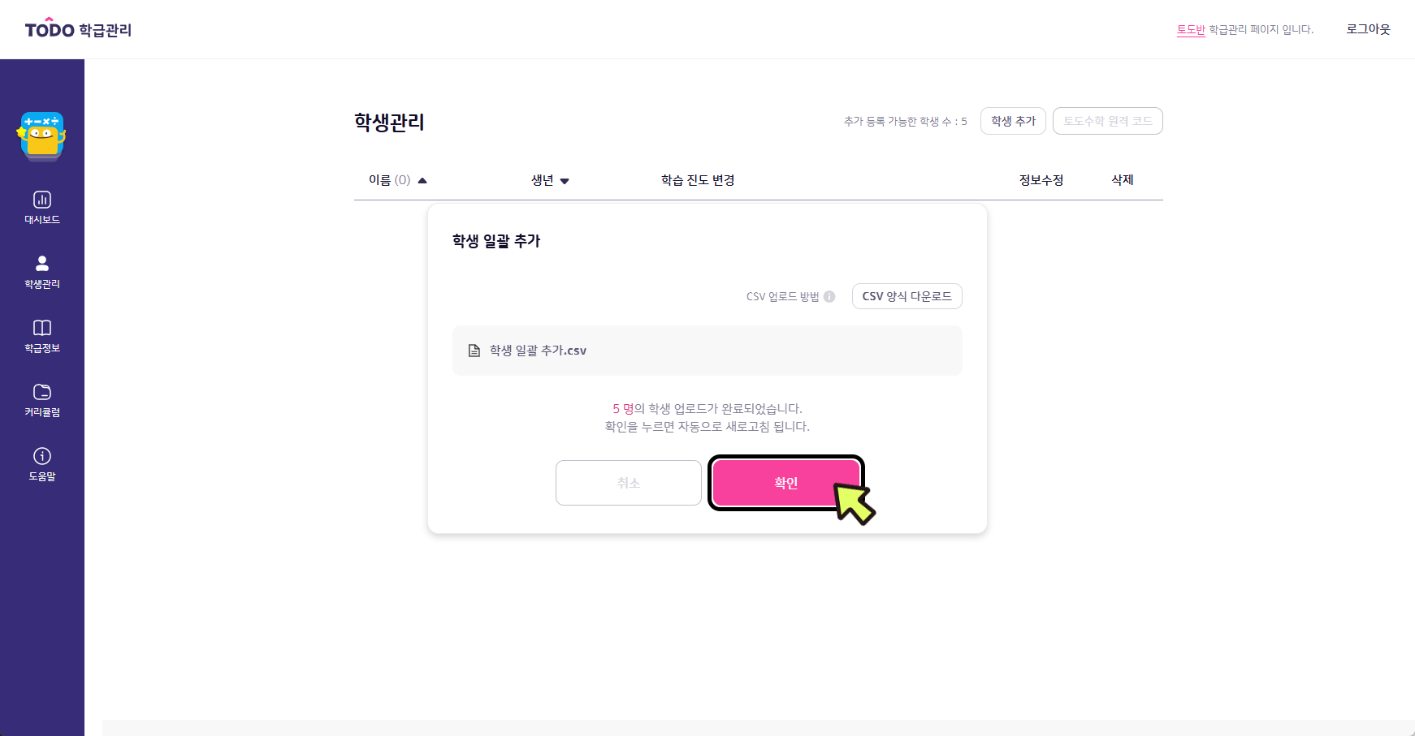Image resolution: width=1415 pixels, height=736 pixels.
Task: Click the TODO math mascot icon
Action: pos(41,136)
